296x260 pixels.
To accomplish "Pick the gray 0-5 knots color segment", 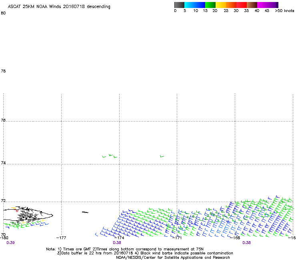I will click(x=179, y=5).
